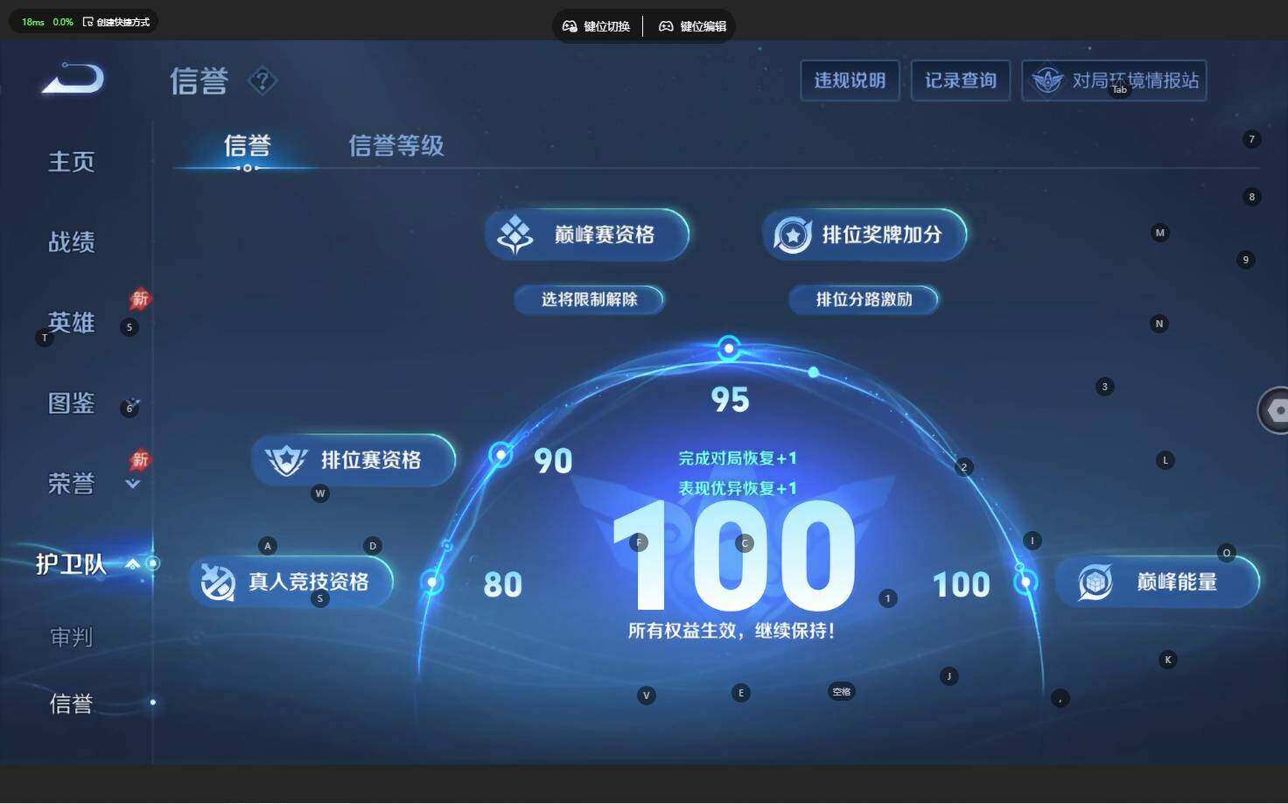
Task: Click the Tab key mapping marker
Action: pos(1120,89)
